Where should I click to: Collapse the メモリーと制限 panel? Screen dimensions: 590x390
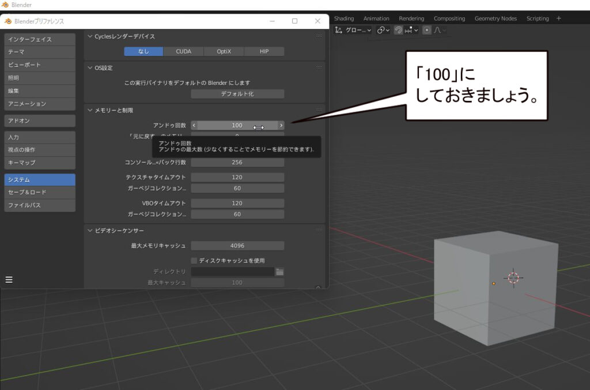click(90, 110)
